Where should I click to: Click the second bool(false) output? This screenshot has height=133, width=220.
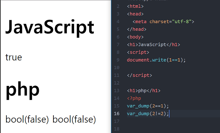74,119
